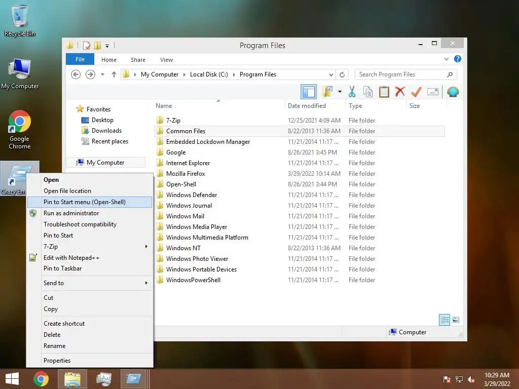Switch to the Home ribbon tab
Image resolution: width=519 pixels, height=389 pixels.
click(109, 60)
